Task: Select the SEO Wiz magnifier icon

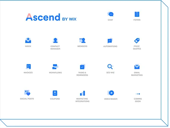Action: tap(110, 67)
